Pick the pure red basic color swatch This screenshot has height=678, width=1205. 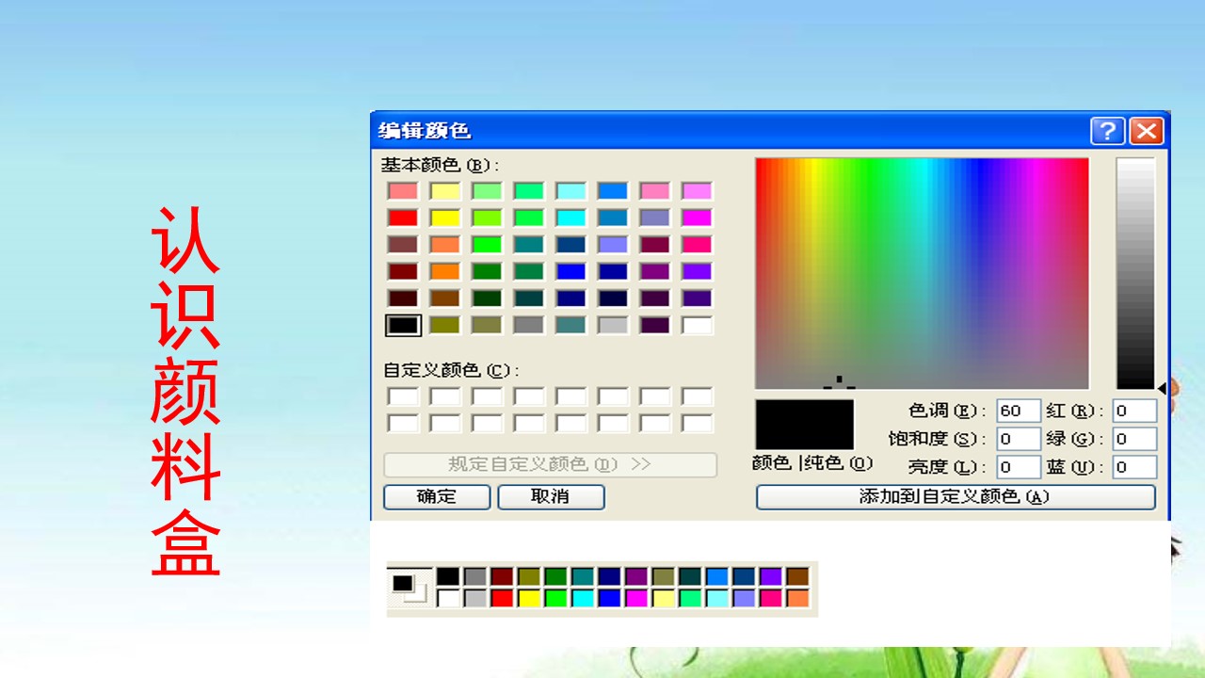[x=403, y=218]
